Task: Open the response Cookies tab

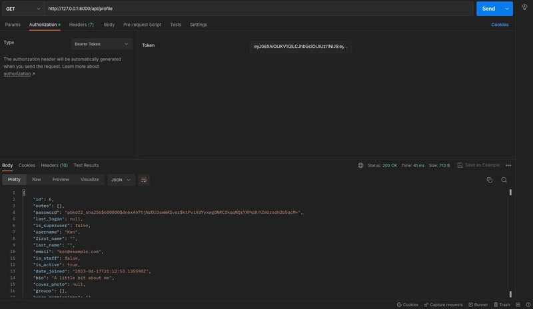Action: click(x=27, y=165)
